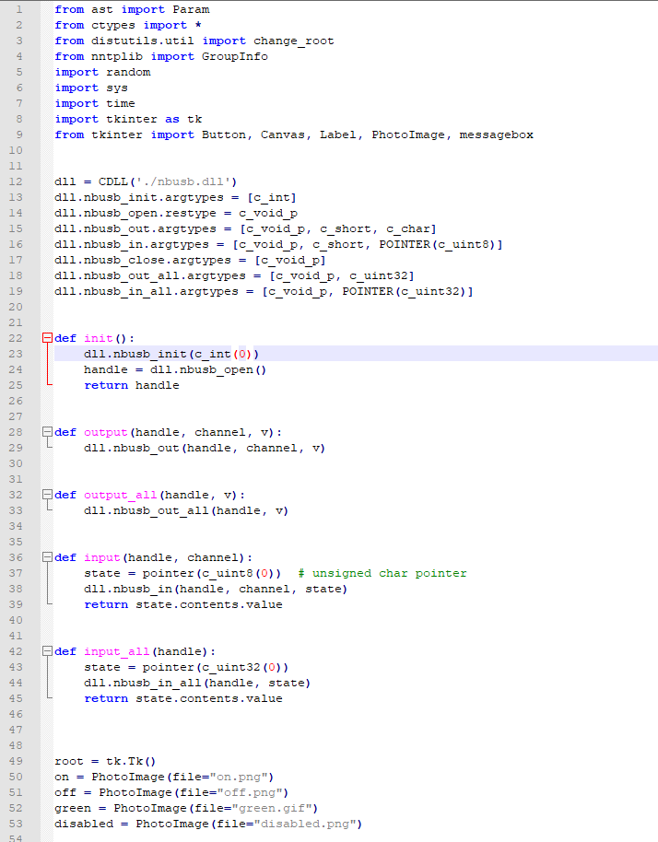Screen dimensions: 658x842
Task: Click 'import sys' line
Action: pyautogui.click(x=91, y=88)
